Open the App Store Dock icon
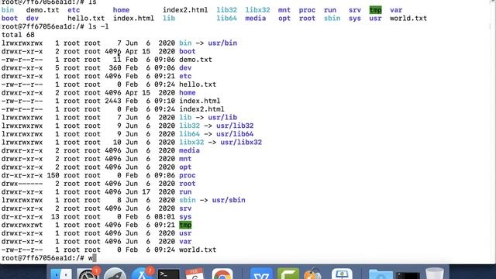Image resolution: width=496 pixels, height=279 pixels. [142, 274]
